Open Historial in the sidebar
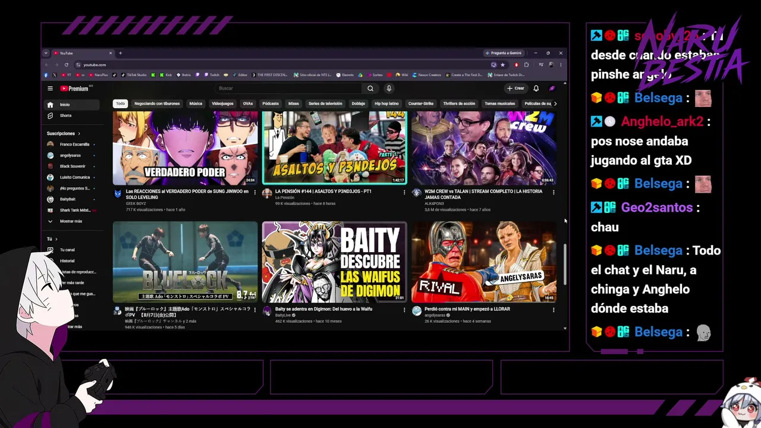761x428 pixels. 67,261
